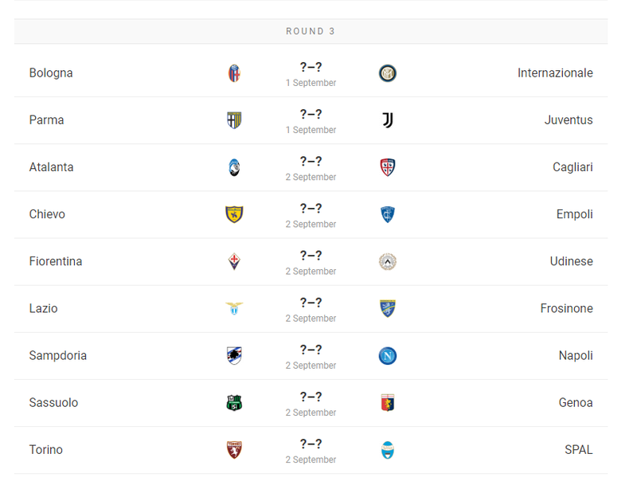
Task: Click the Udinese round crest
Action: tap(388, 262)
